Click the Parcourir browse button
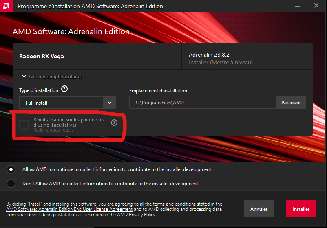 291,103
